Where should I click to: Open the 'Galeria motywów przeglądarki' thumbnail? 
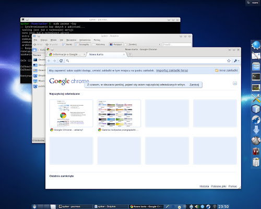[x=119, y=113]
